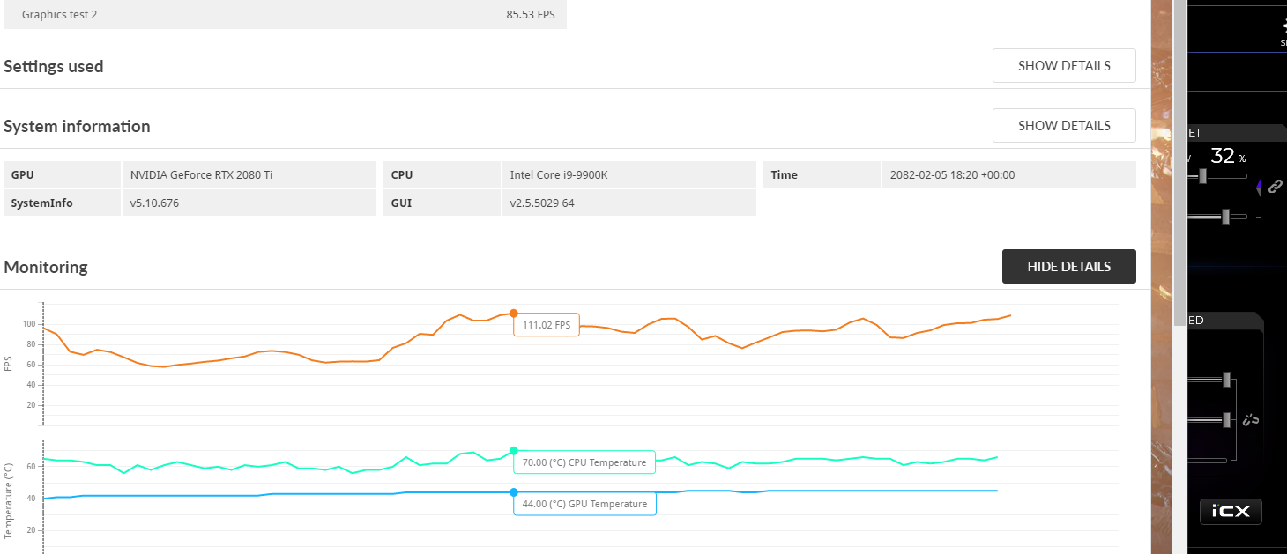Click the page vertical scrollbar thumb
This screenshot has height=554, width=1287.
pyautogui.click(x=1179, y=163)
